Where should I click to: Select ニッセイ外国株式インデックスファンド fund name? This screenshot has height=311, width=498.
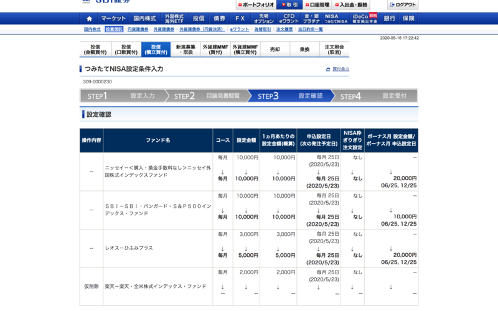pos(158,172)
